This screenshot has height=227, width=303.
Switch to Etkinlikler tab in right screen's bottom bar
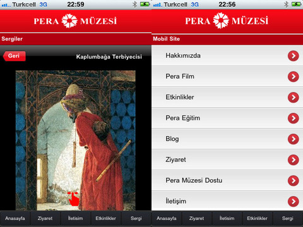pyautogui.click(x=258, y=218)
